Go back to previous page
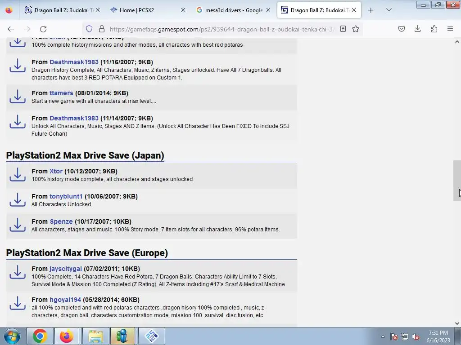461x345 pixels. coord(11,29)
